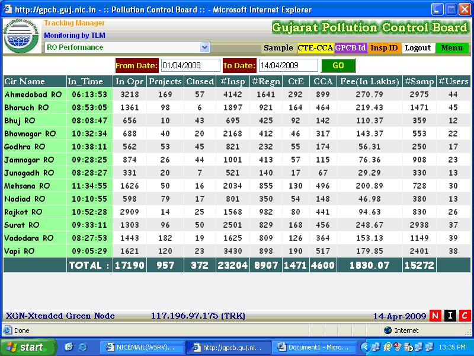Select the Vapi RO row name
This screenshot has height=356, width=474.
[20, 251]
